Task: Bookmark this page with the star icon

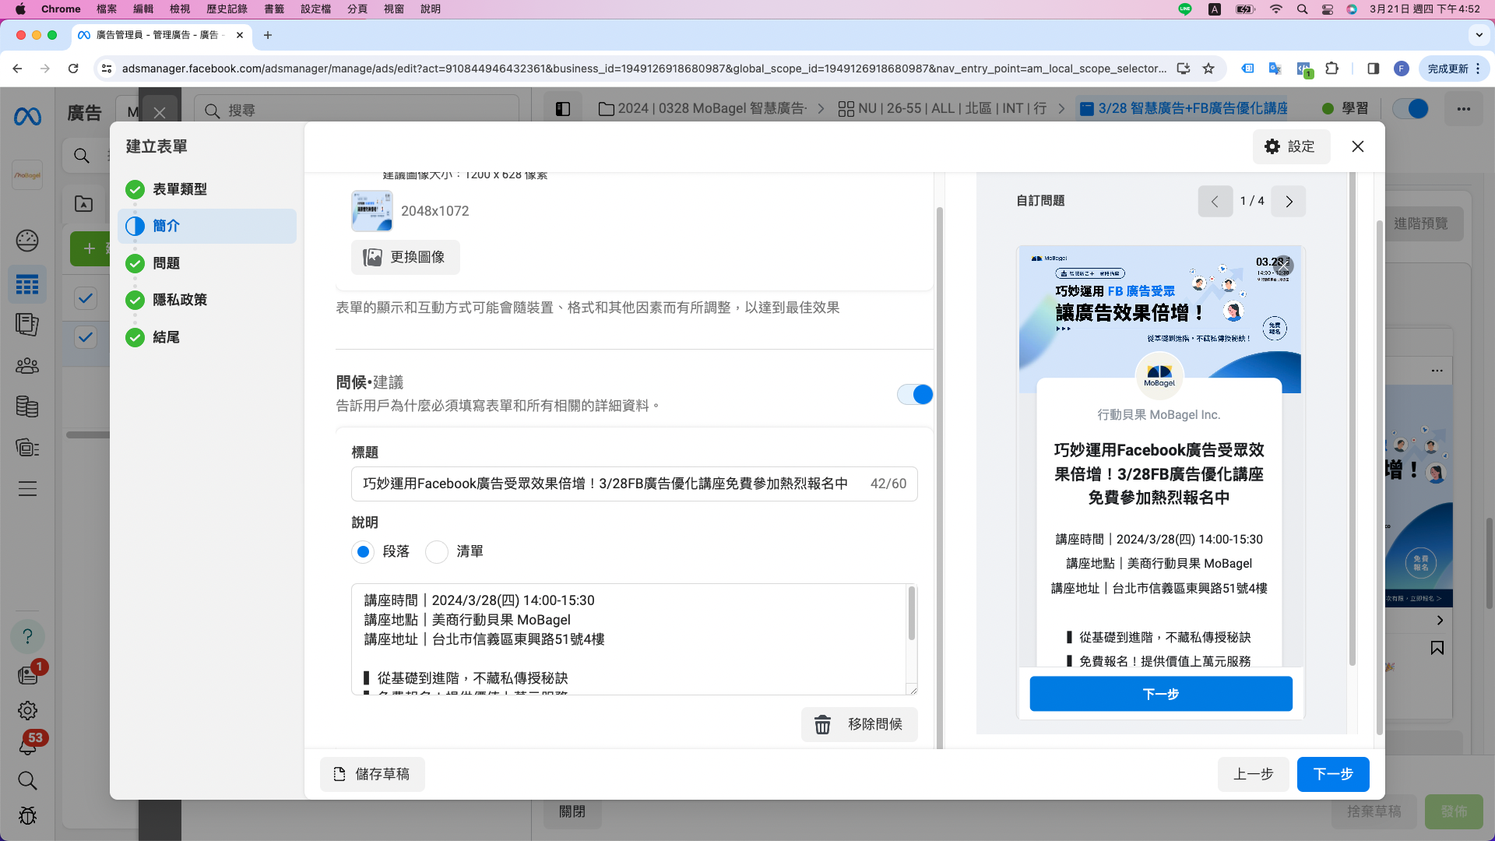Action: click(x=1208, y=69)
